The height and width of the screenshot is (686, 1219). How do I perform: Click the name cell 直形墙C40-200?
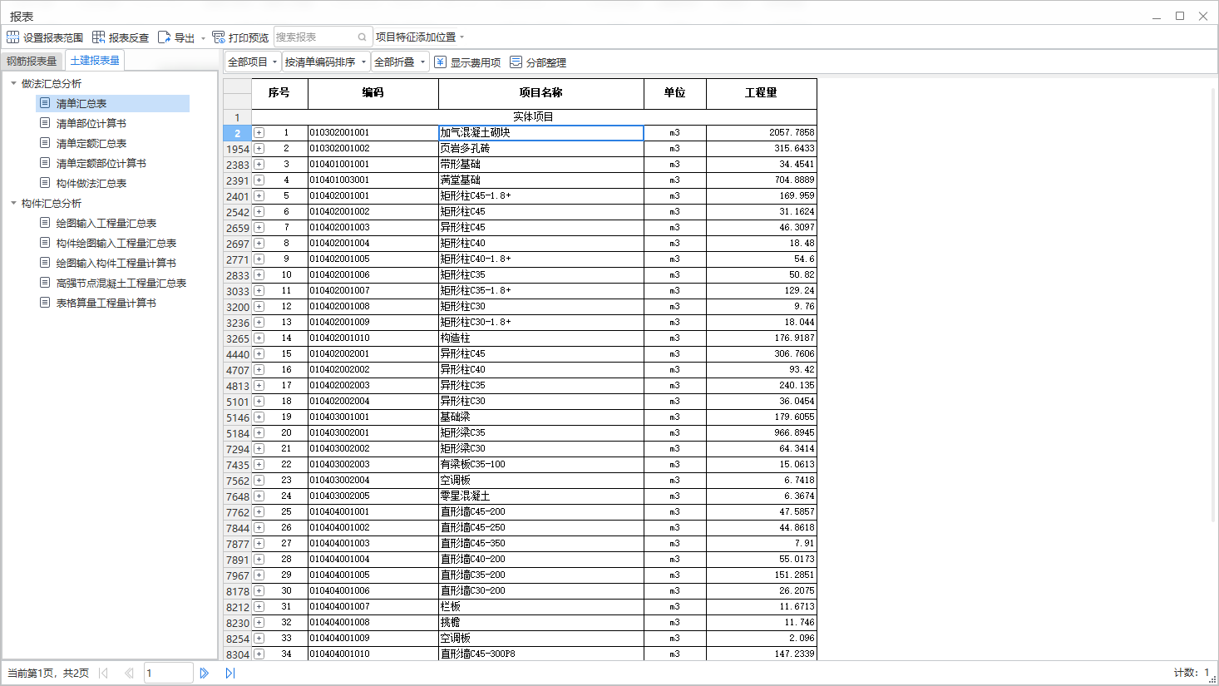(x=541, y=560)
